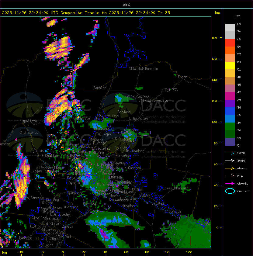Select the slate swatch between 10 and 5
Screen dimensions: 253x256
(230, 142)
